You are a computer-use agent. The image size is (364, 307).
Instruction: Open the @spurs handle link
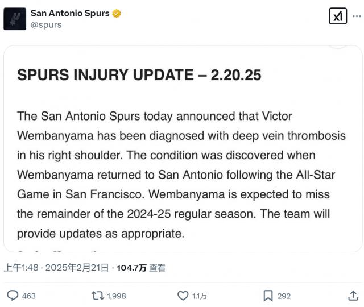(46, 25)
